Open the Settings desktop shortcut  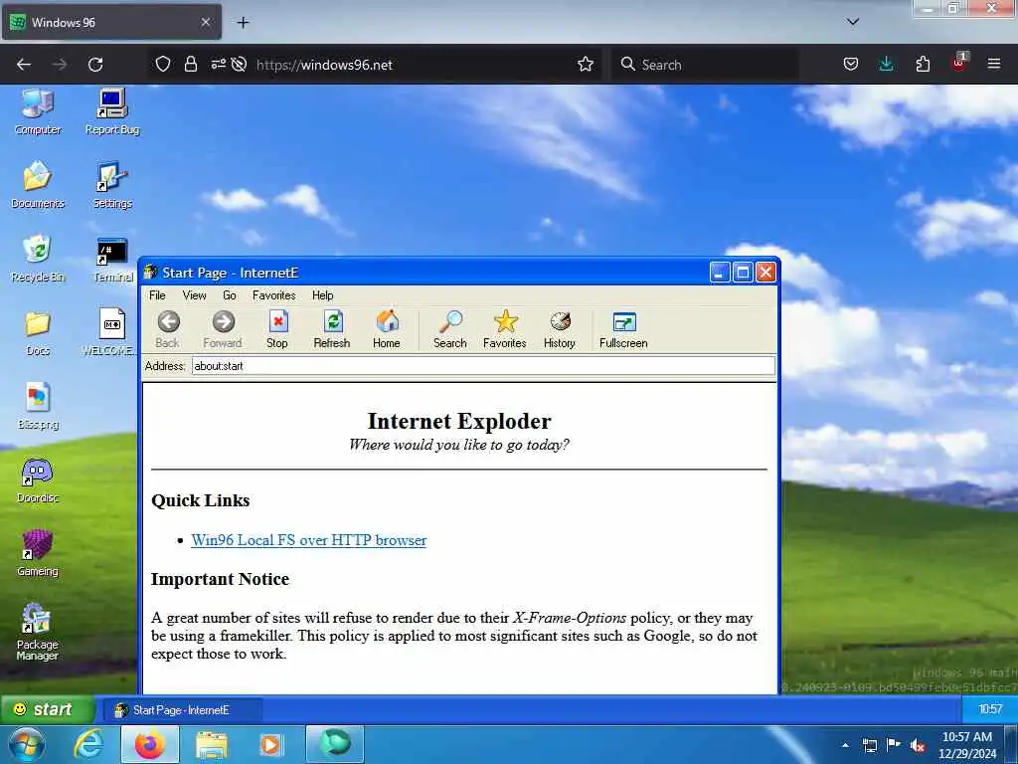point(112,185)
